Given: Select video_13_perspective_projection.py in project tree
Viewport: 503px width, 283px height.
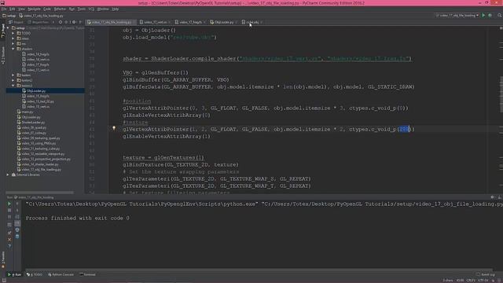Looking at the screenshot, I should coord(44,159).
